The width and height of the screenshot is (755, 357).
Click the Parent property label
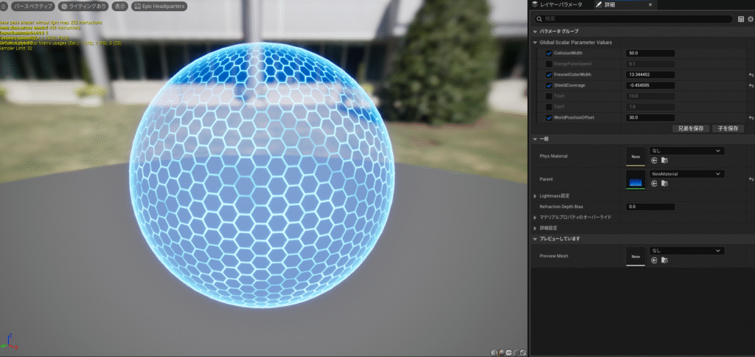(x=546, y=179)
